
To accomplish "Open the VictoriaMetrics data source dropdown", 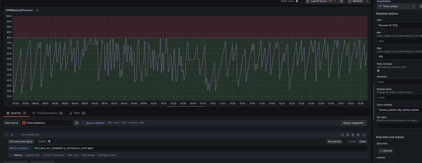I will coord(46,123).
